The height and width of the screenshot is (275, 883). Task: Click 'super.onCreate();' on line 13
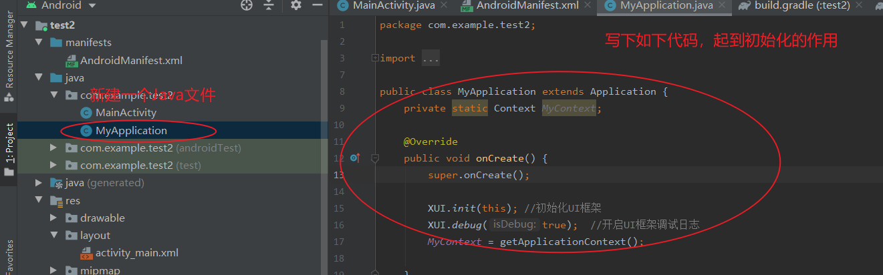coord(479,175)
